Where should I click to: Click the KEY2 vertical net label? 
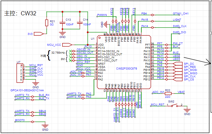point(112,11)
